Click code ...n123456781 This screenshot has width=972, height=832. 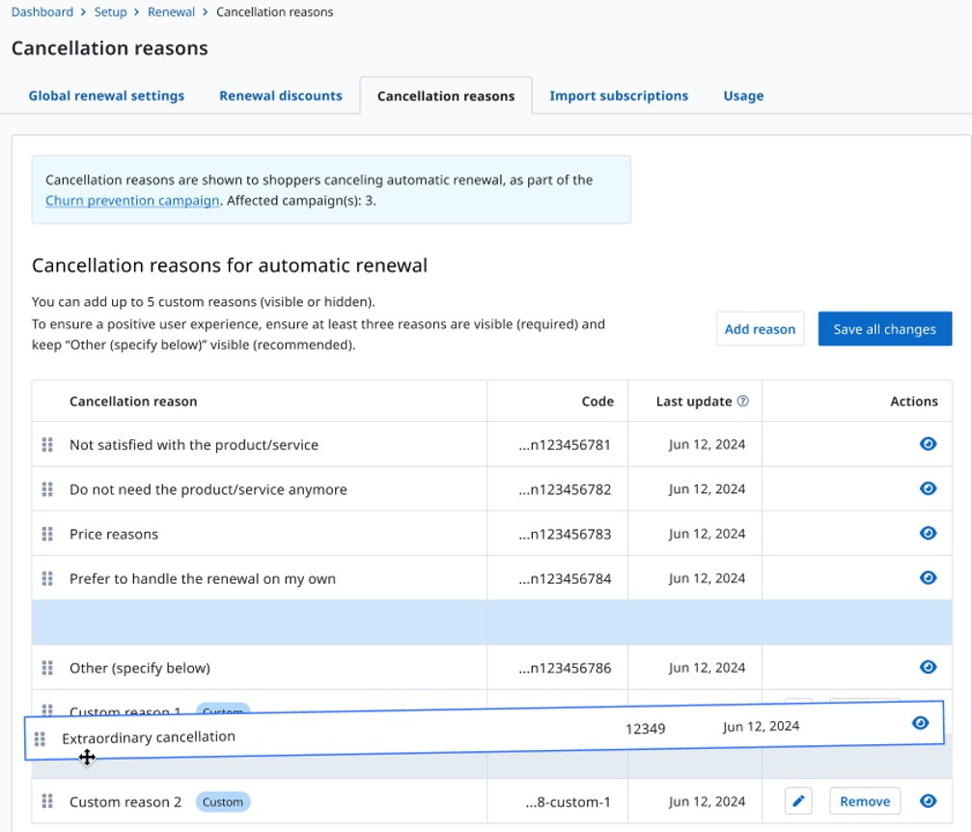coord(565,445)
